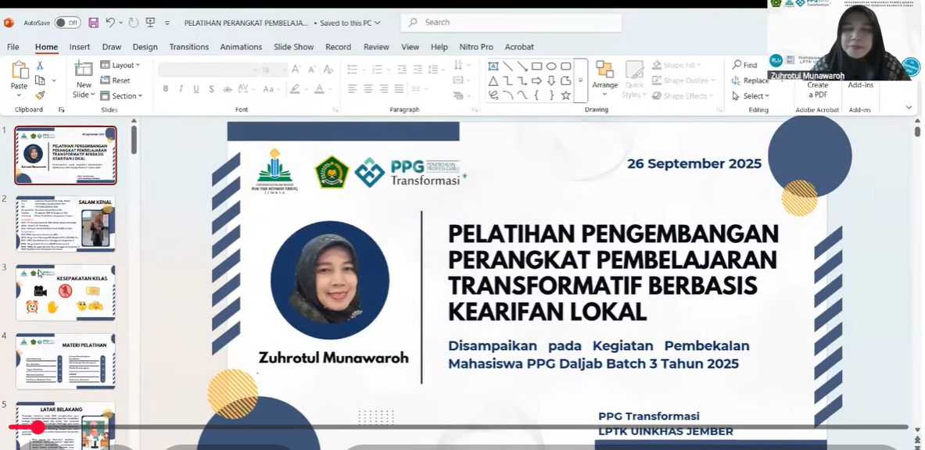
Task: Click the Cut scissors icon
Action: pos(40,66)
